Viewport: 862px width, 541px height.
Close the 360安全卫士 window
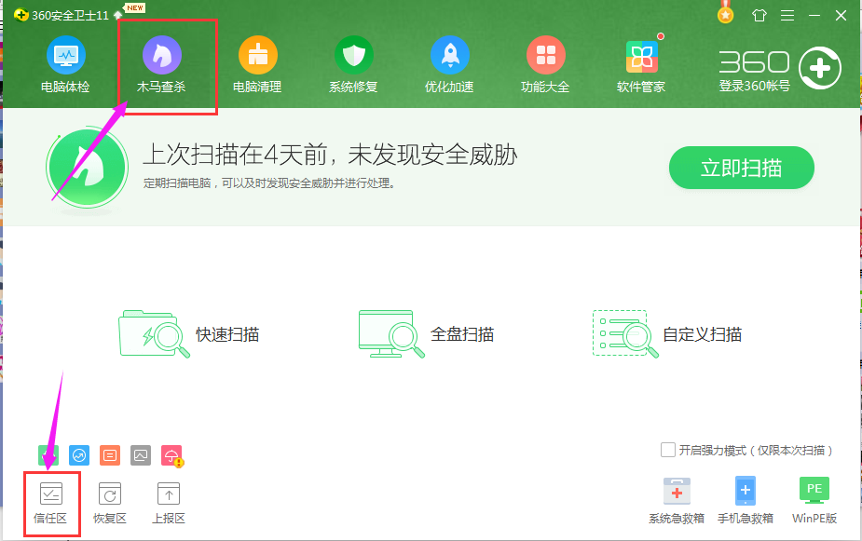(x=841, y=16)
